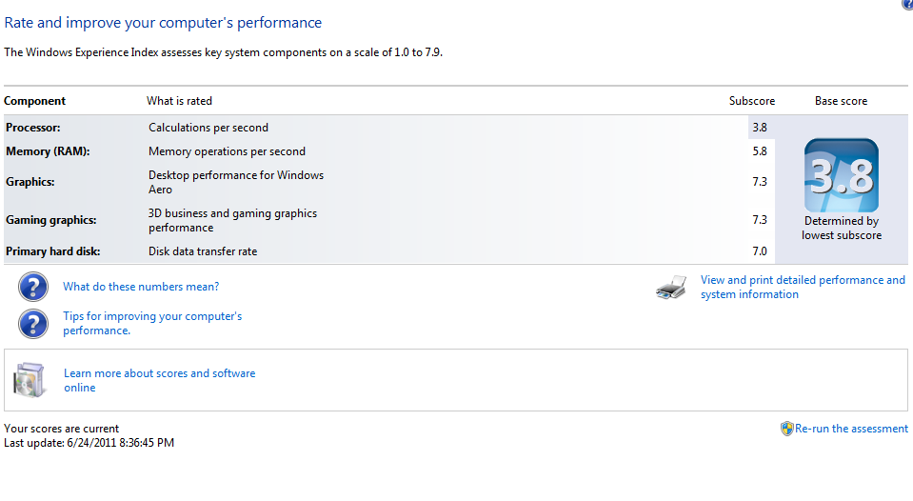Click the 'Determined by lowest subscore' text

pyautogui.click(x=841, y=228)
